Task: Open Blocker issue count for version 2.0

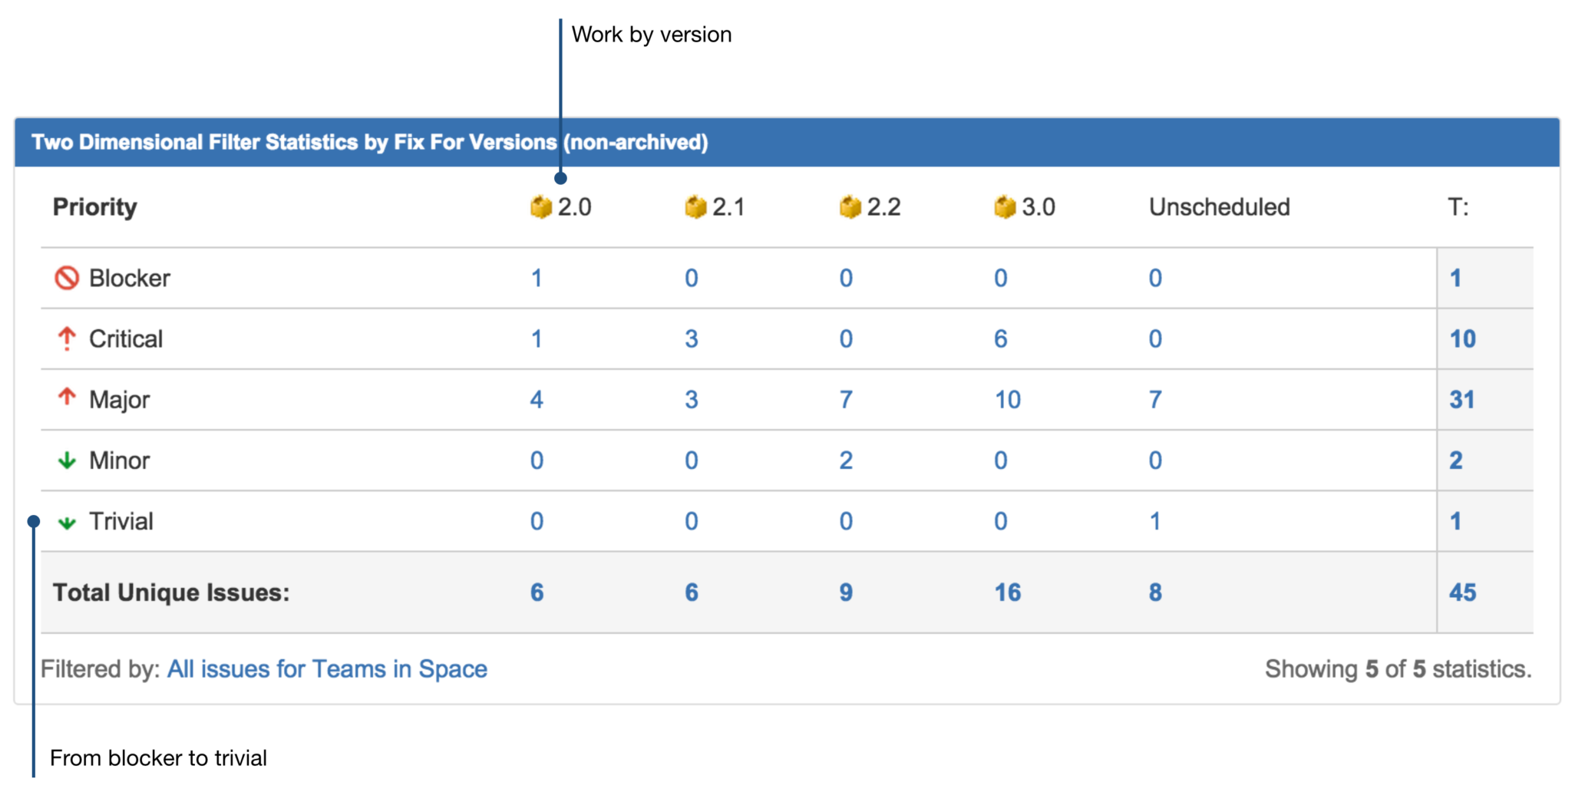Action: 537,278
